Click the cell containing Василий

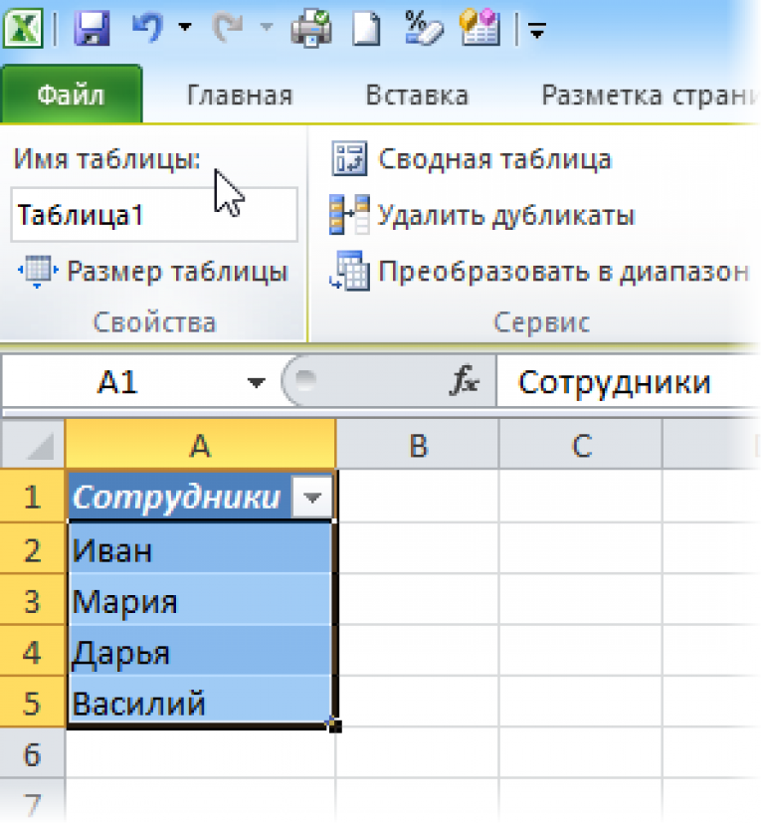point(200,702)
